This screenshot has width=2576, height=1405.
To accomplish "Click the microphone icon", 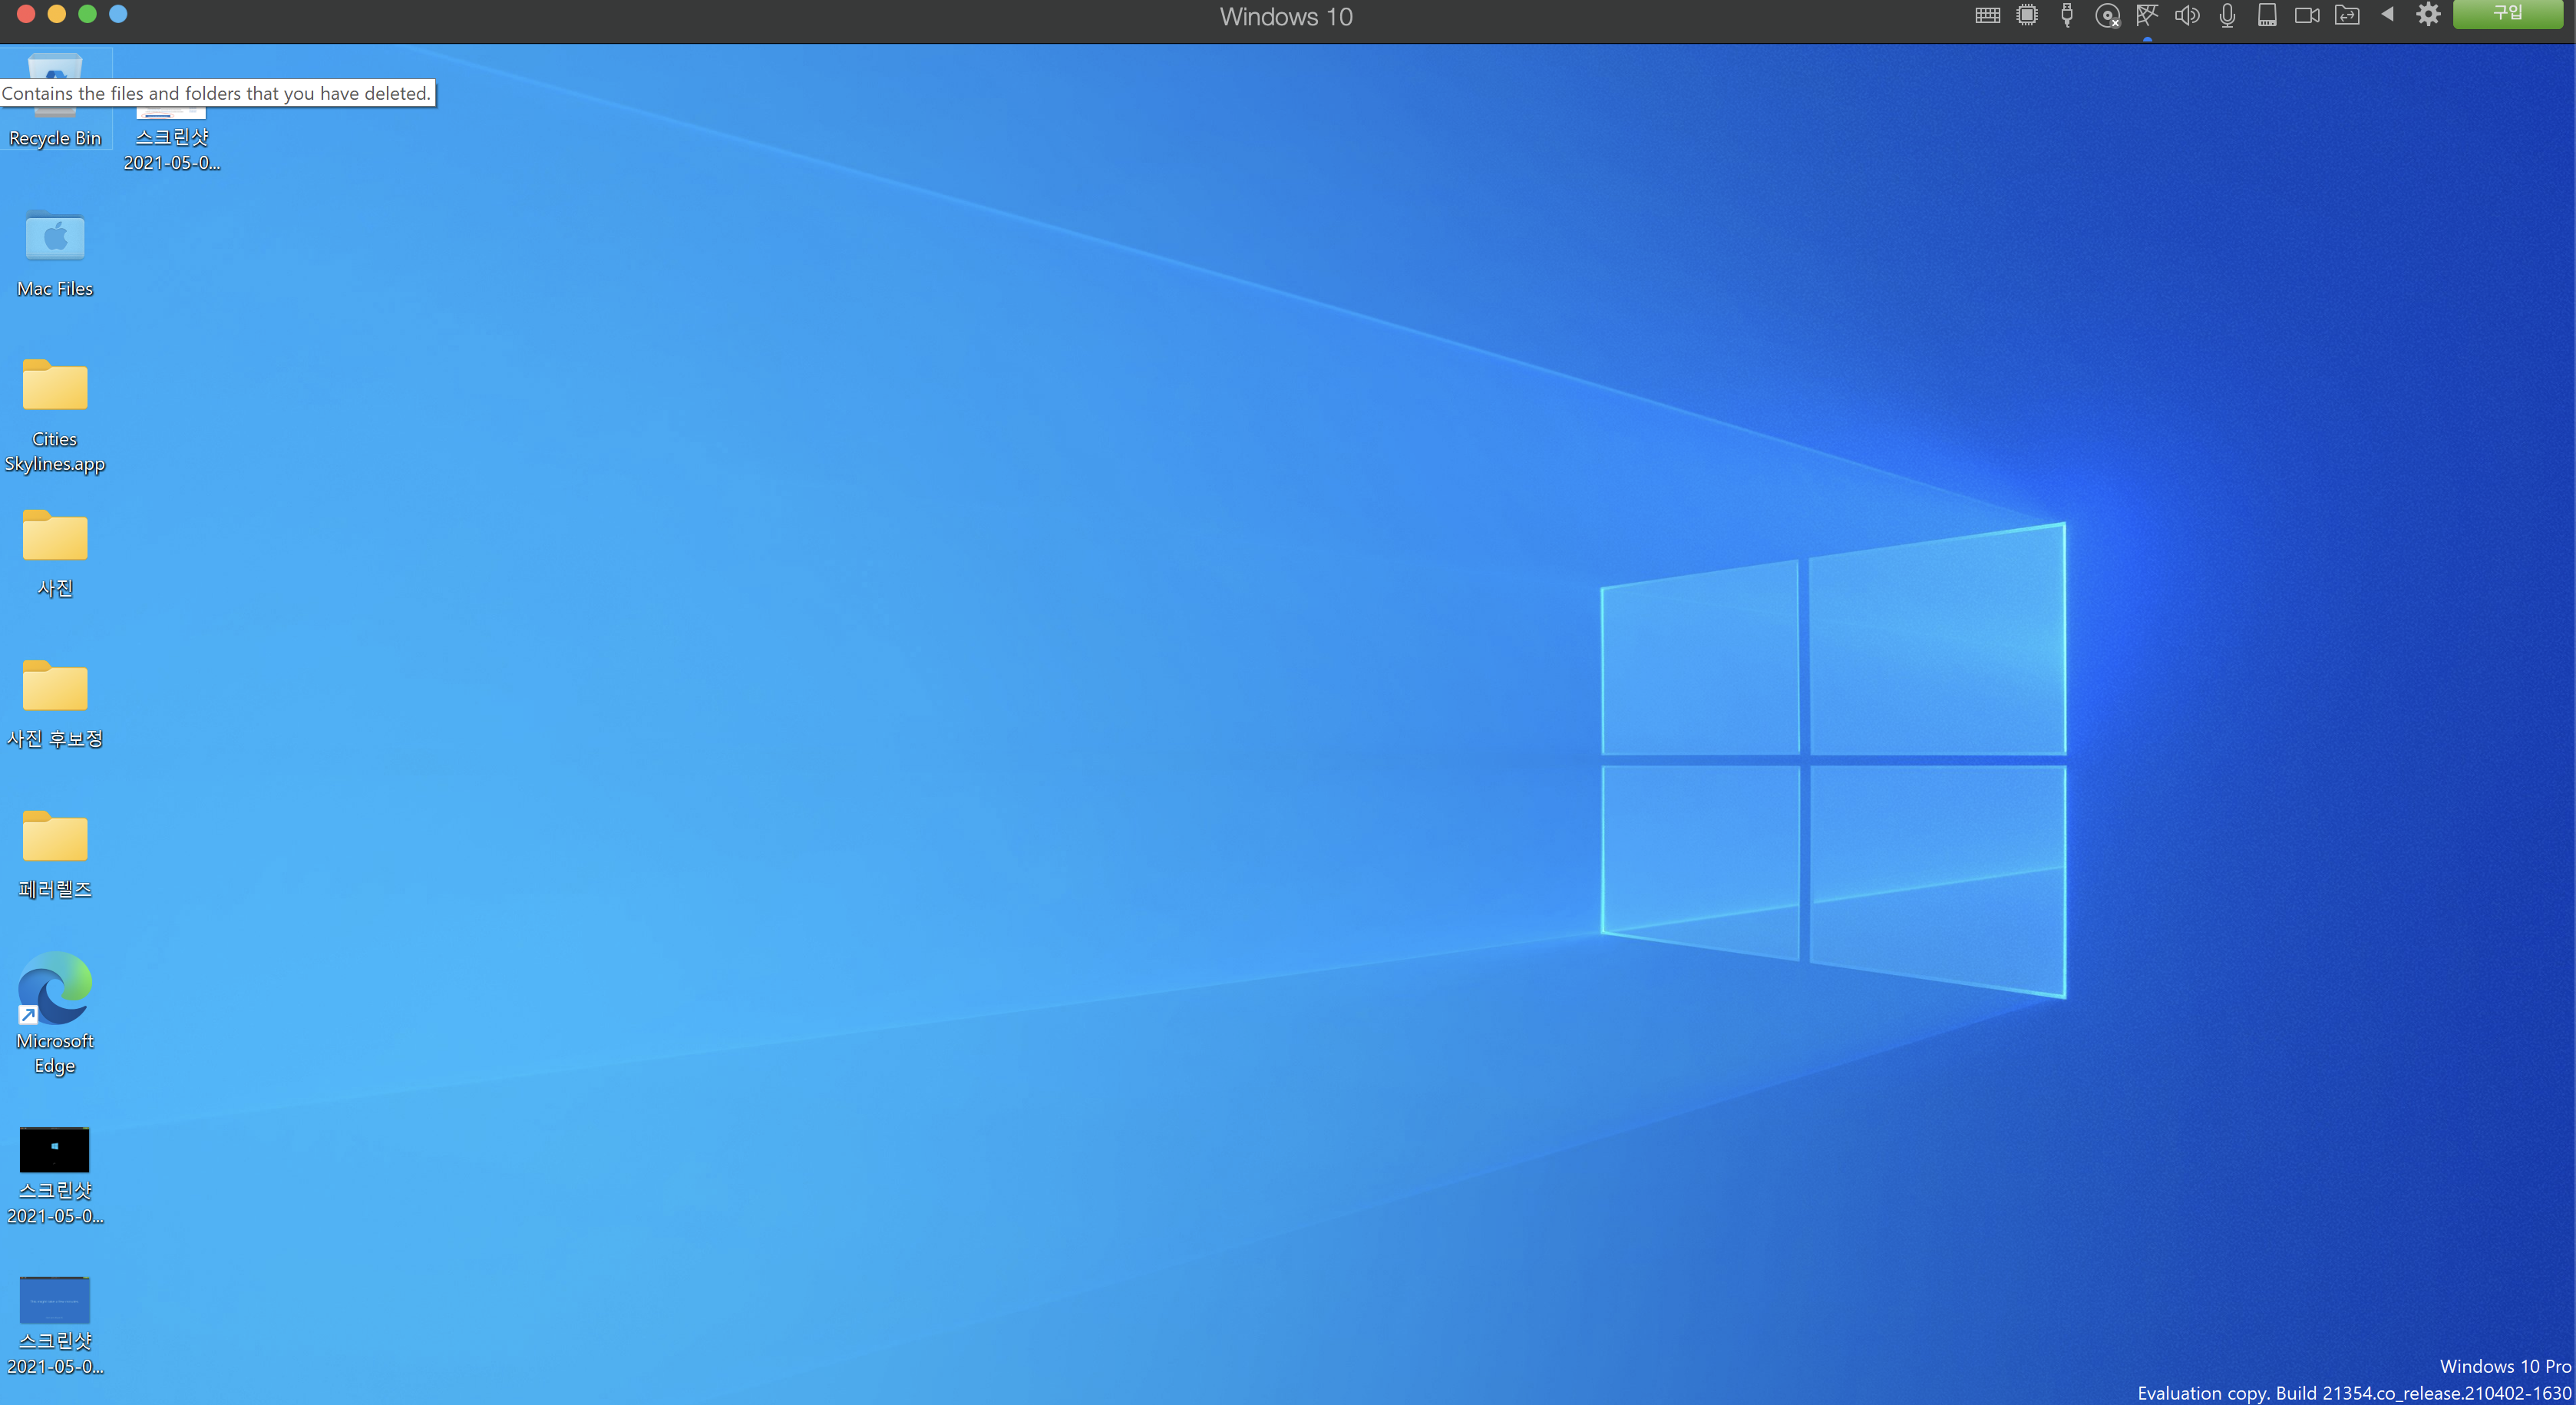I will point(2227,15).
